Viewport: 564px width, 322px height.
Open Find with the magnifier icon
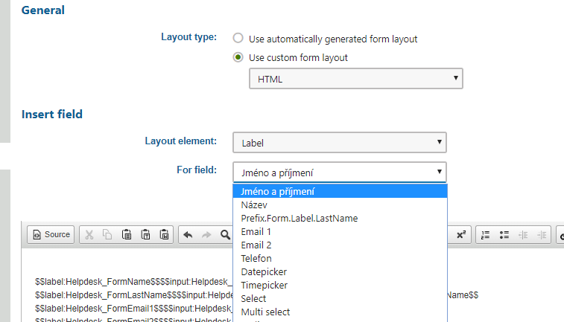click(225, 235)
